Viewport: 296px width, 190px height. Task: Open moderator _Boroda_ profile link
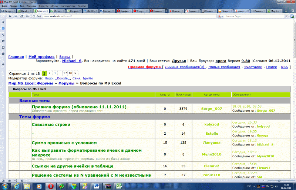tap(62, 78)
